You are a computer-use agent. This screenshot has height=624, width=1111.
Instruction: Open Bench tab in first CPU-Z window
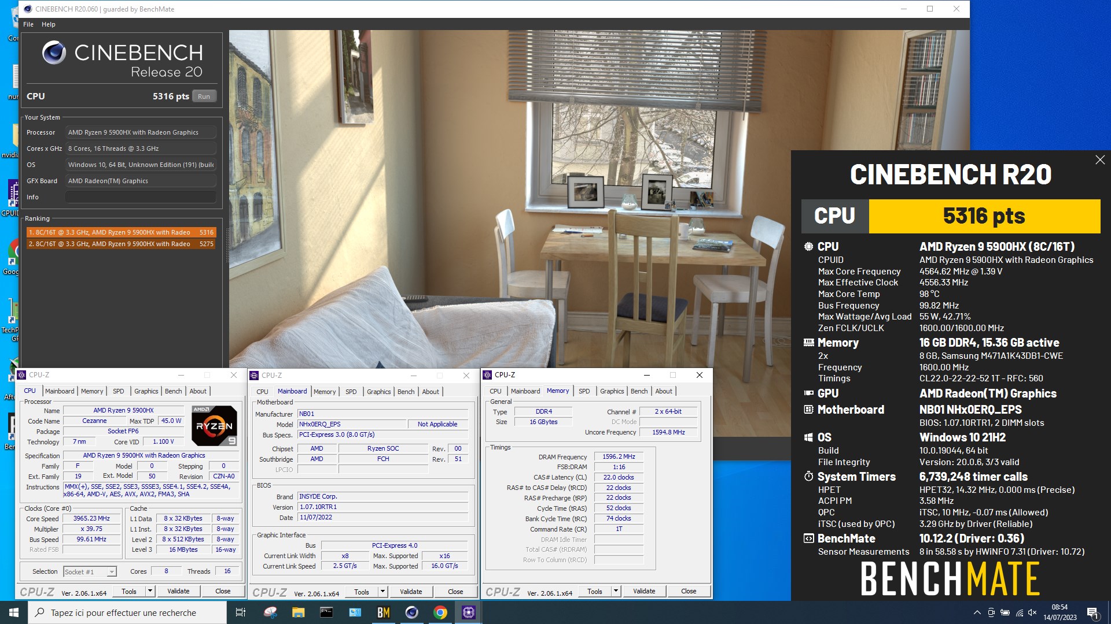point(174,391)
